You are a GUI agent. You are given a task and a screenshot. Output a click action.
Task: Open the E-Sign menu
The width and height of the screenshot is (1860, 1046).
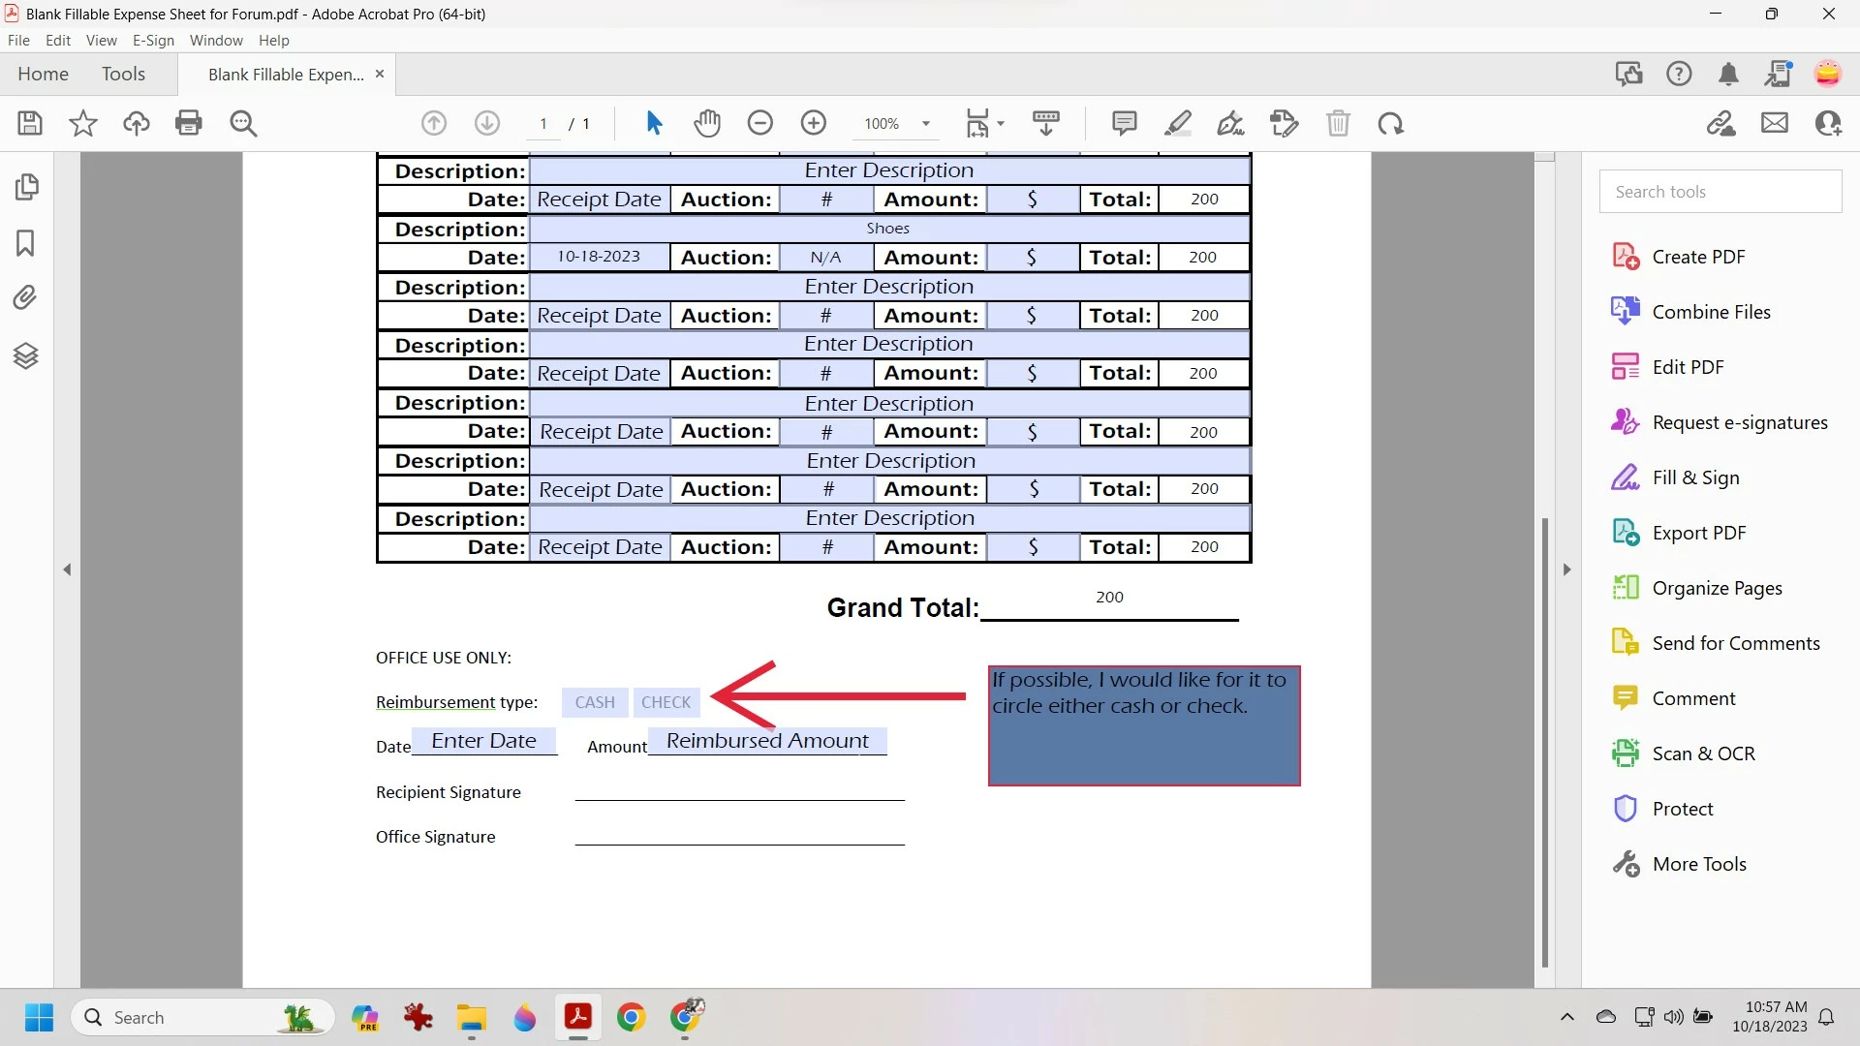(x=153, y=41)
